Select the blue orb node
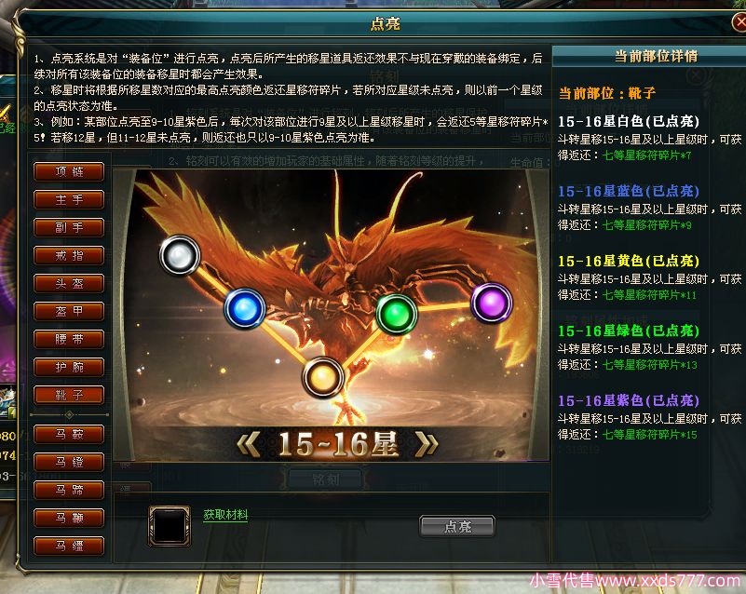The image size is (746, 594). tap(245, 308)
